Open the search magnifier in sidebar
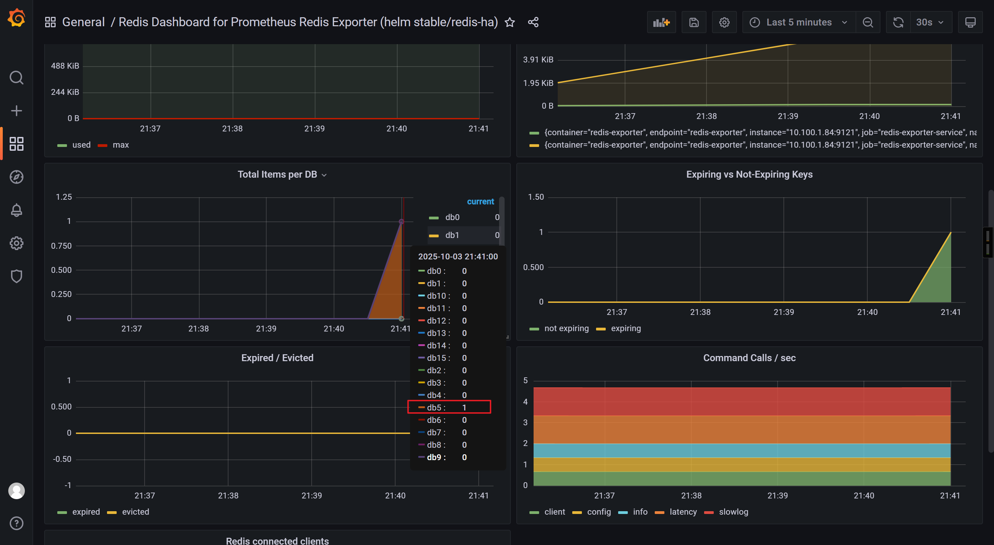The height and width of the screenshot is (545, 994). 16,78
